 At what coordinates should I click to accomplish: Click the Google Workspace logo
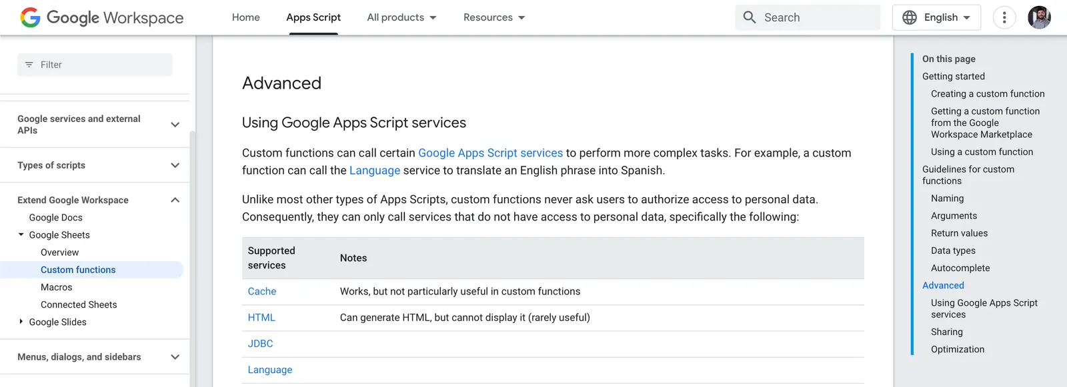point(102,17)
